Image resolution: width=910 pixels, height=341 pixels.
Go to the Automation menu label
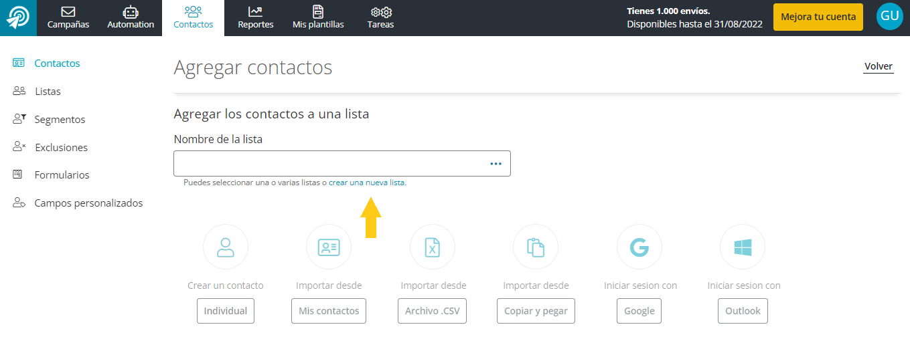pos(131,24)
